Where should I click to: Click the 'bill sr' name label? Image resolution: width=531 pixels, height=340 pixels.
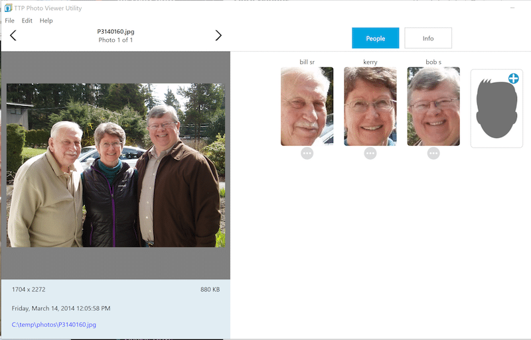click(307, 62)
